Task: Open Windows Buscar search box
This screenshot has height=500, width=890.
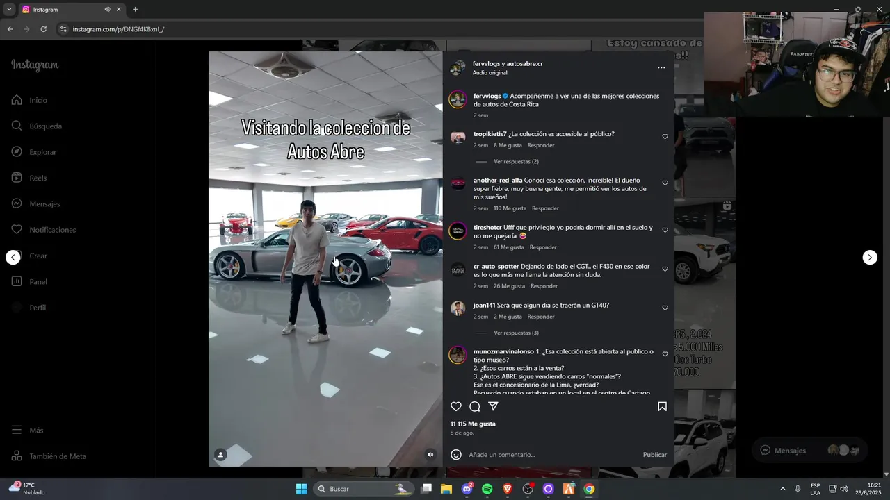Action: [x=363, y=489]
